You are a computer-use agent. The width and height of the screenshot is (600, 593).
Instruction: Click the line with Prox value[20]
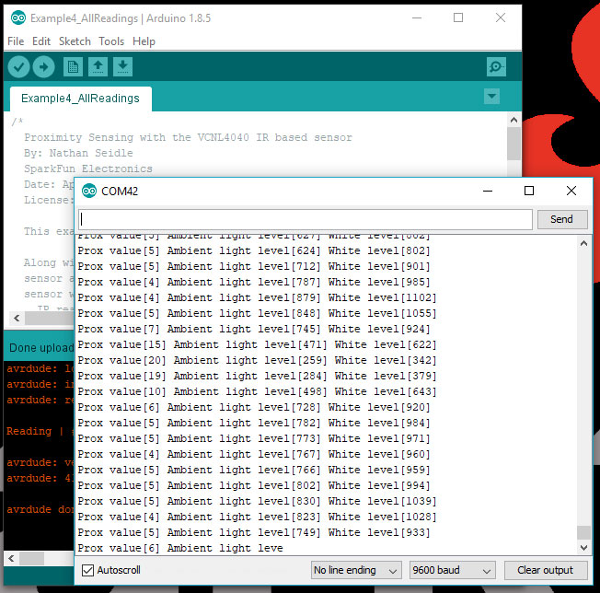pyautogui.click(x=257, y=361)
